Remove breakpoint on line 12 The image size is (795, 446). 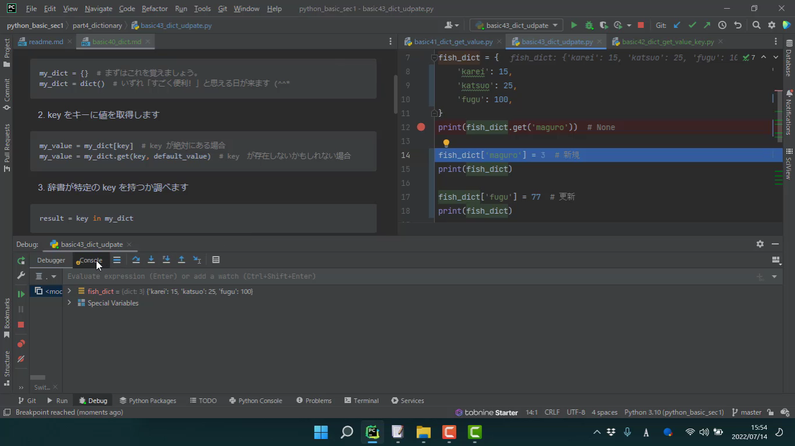421,127
